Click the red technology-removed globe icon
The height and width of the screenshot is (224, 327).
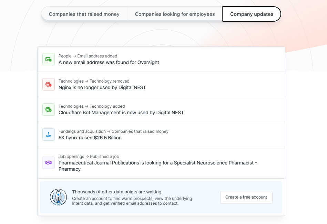pyautogui.click(x=49, y=84)
